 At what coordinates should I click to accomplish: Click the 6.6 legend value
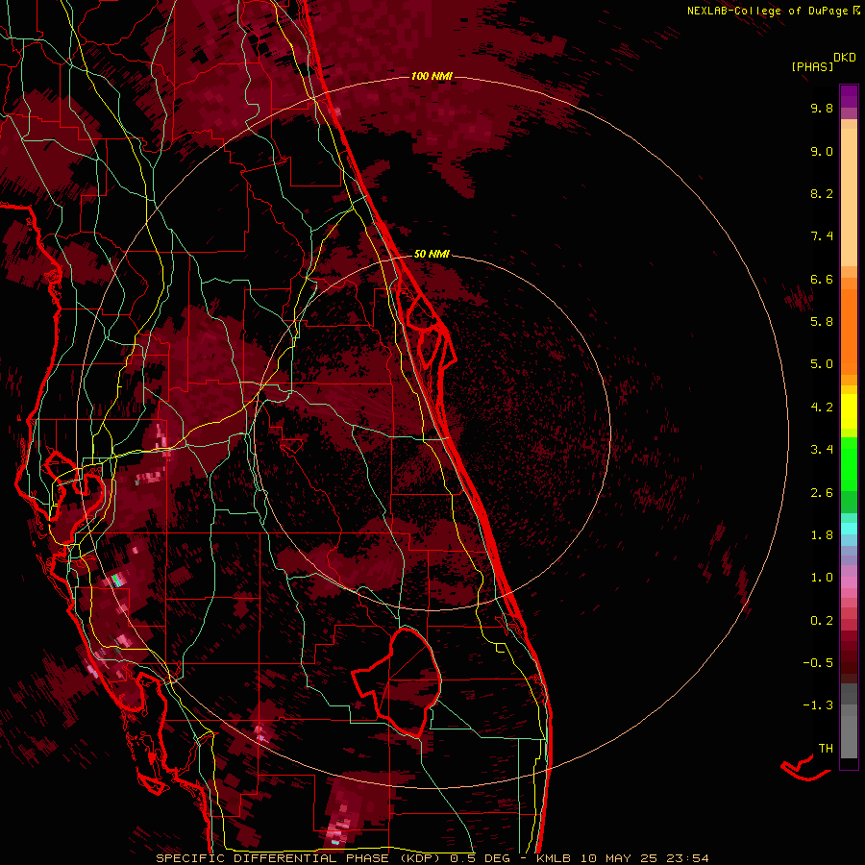pyautogui.click(x=822, y=279)
